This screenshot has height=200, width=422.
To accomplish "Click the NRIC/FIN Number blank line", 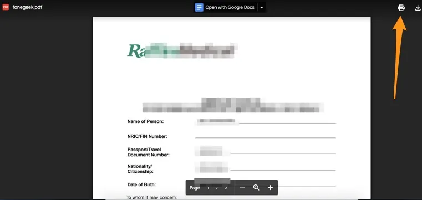I will (x=266, y=137).
